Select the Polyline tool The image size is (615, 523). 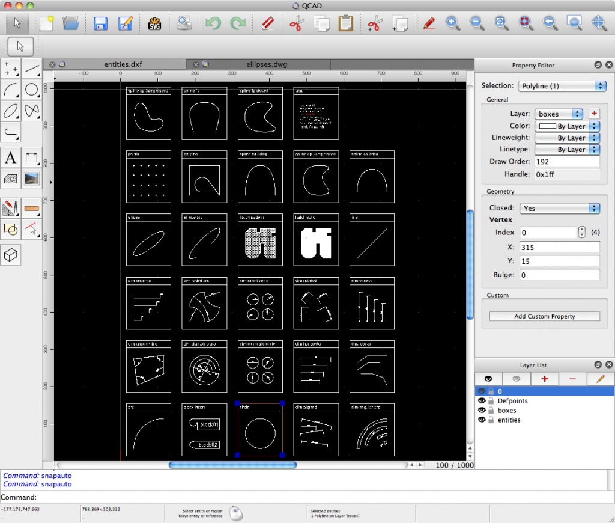pyautogui.click(x=11, y=132)
